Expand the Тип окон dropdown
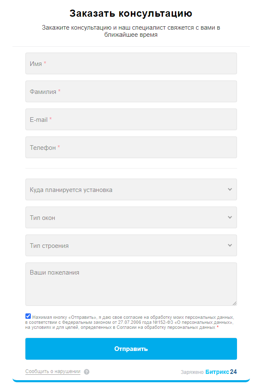The height and width of the screenshot is (386, 272). tap(125, 217)
